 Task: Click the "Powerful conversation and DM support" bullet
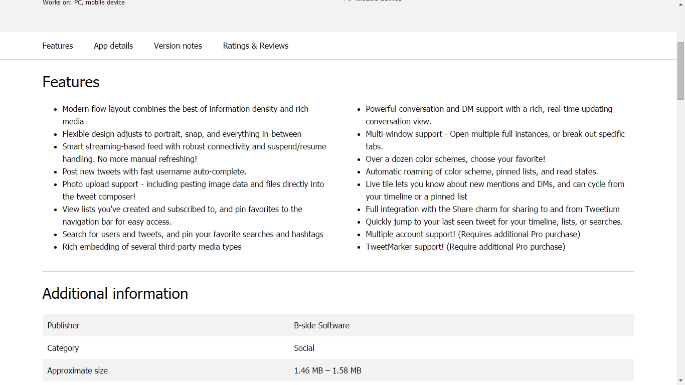(x=489, y=115)
